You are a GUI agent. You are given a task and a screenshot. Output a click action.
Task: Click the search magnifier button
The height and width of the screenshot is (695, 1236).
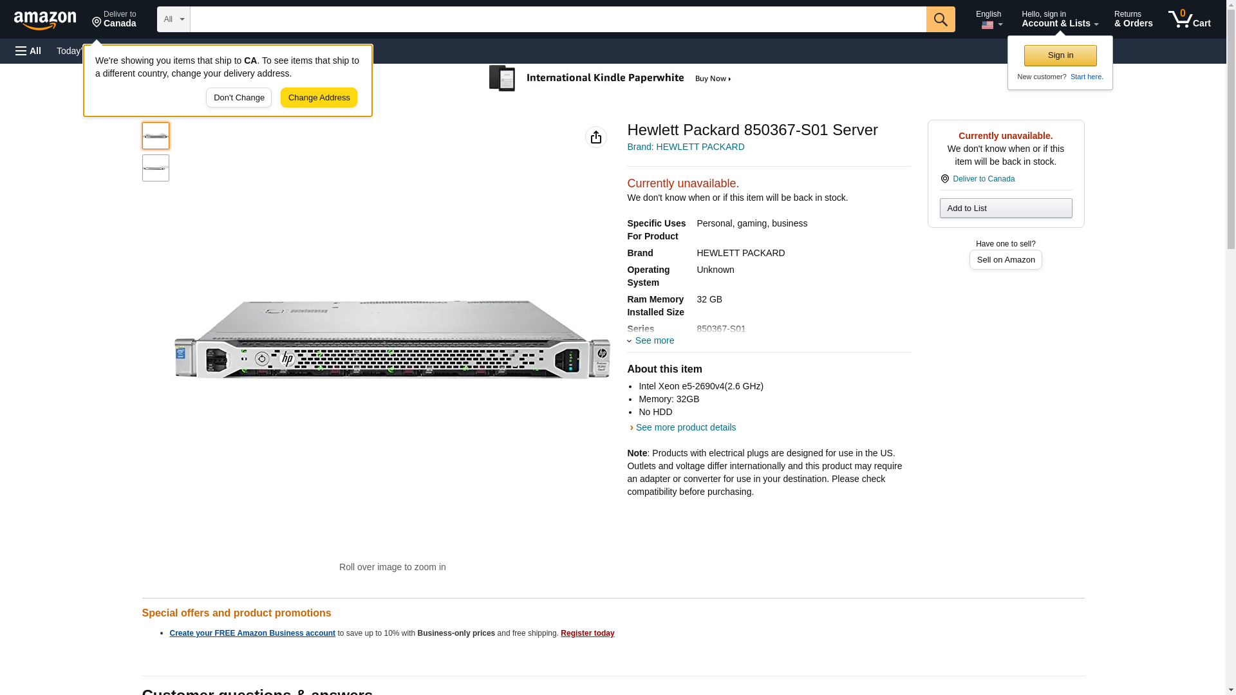click(940, 19)
